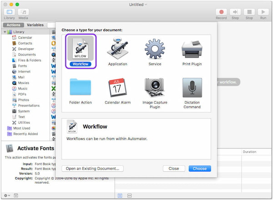
Task: Open the gear action menu at bottom left
Action: pyautogui.click(x=7, y=195)
